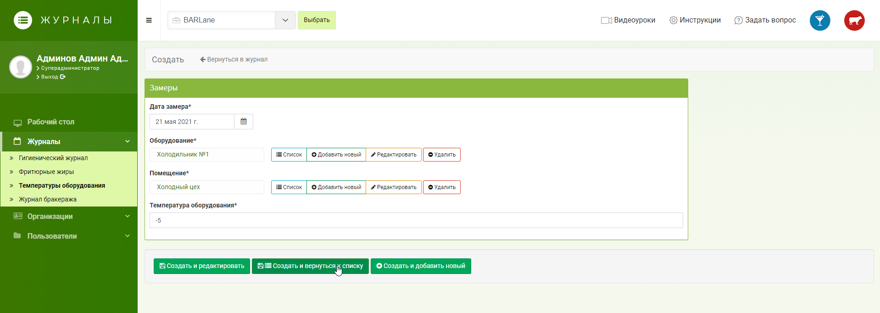Click Редактировать for Оборудование
The height and width of the screenshot is (313, 880).
(394, 155)
